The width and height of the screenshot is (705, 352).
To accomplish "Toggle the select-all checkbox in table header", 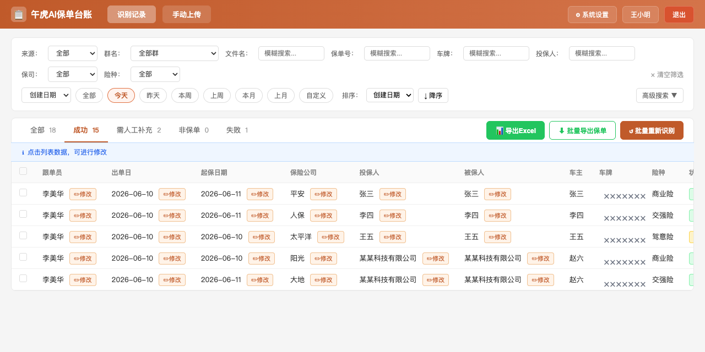I will [23, 171].
